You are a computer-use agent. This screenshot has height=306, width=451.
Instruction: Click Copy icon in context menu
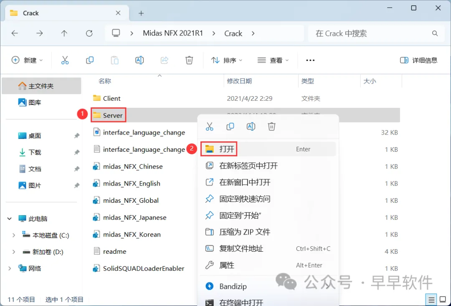230,126
